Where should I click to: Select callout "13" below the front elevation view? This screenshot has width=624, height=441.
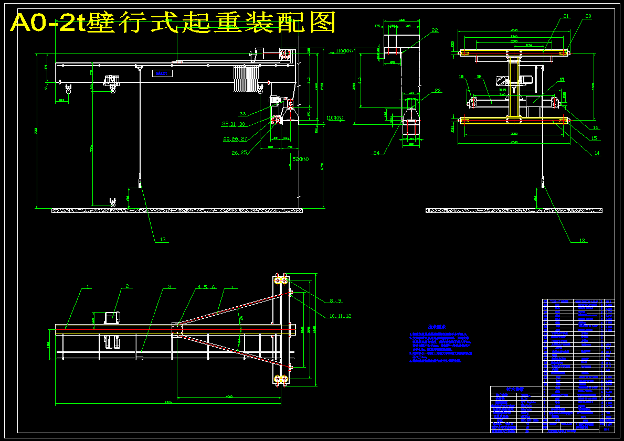162,240
